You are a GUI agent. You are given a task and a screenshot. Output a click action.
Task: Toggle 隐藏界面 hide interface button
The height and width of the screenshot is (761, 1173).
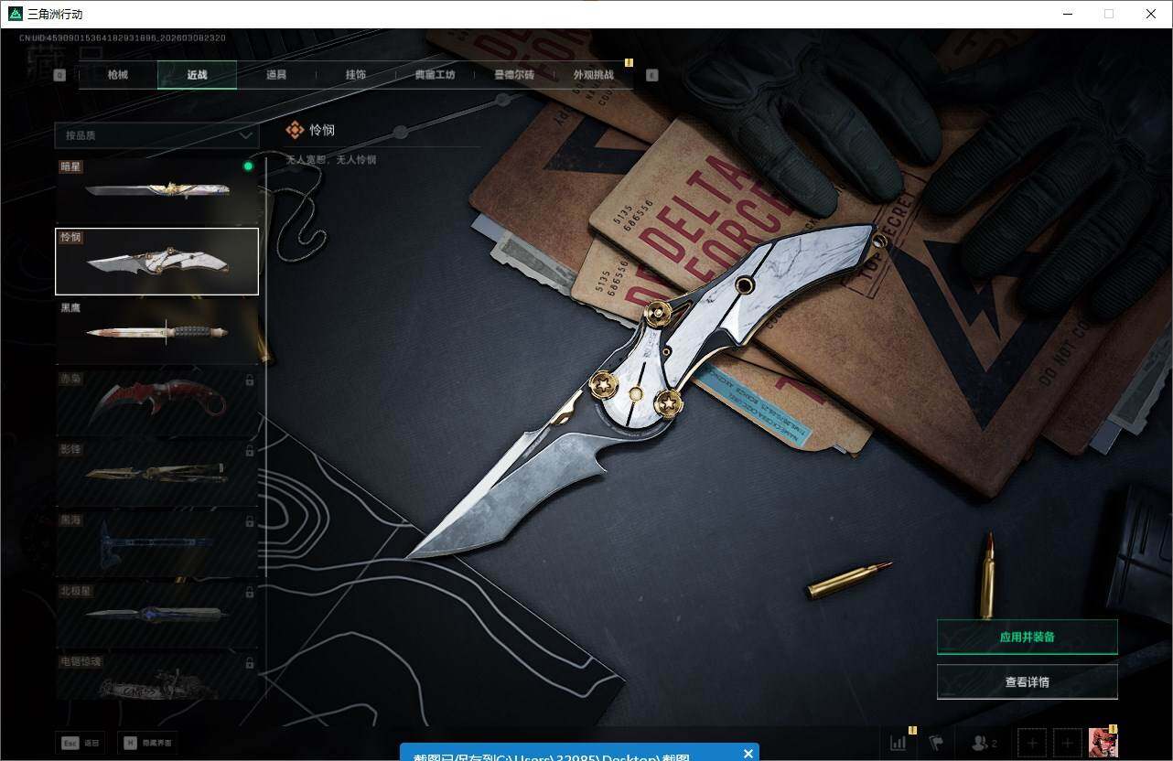pos(145,743)
